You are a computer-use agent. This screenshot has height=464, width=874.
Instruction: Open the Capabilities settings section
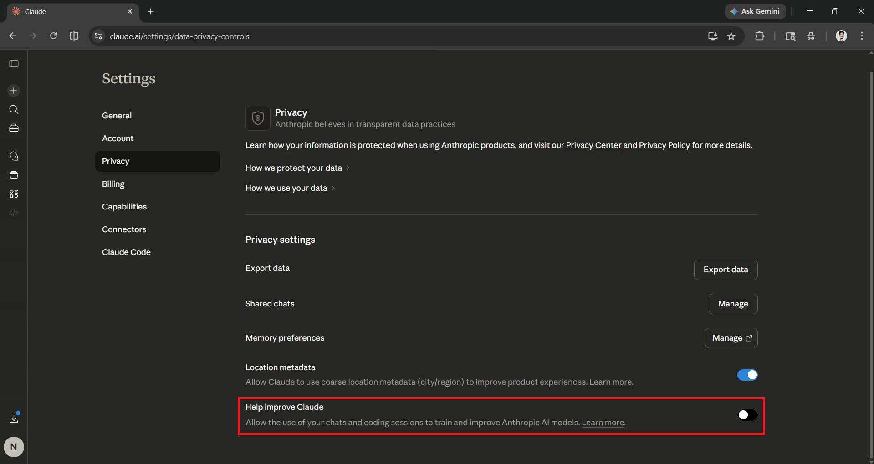coord(158,207)
